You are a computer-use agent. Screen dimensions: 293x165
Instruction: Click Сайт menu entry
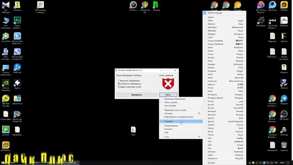pyautogui.click(x=181, y=132)
